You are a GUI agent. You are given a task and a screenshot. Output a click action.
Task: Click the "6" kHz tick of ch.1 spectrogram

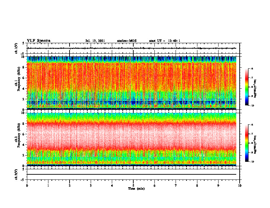[23, 78]
